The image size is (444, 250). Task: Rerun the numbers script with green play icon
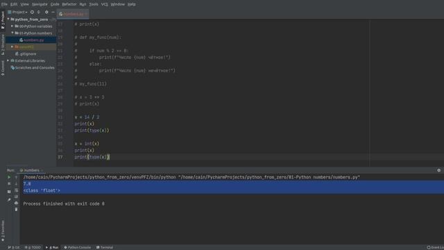pyautogui.click(x=9, y=177)
